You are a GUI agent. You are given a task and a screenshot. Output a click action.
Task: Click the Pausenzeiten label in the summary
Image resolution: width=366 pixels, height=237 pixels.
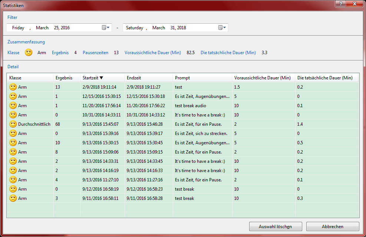95,53
